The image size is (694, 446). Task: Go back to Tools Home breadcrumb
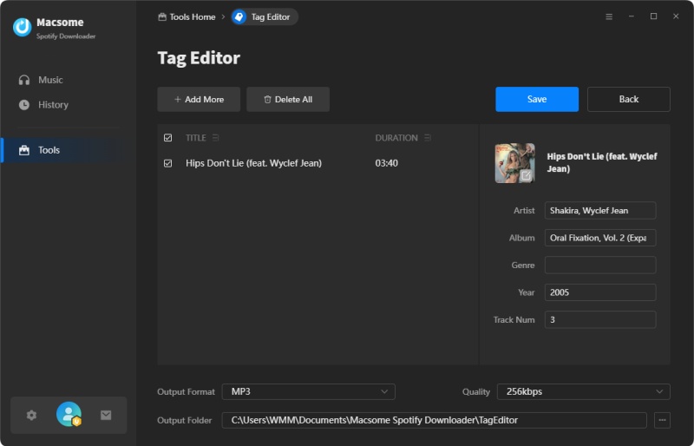pyautogui.click(x=187, y=16)
